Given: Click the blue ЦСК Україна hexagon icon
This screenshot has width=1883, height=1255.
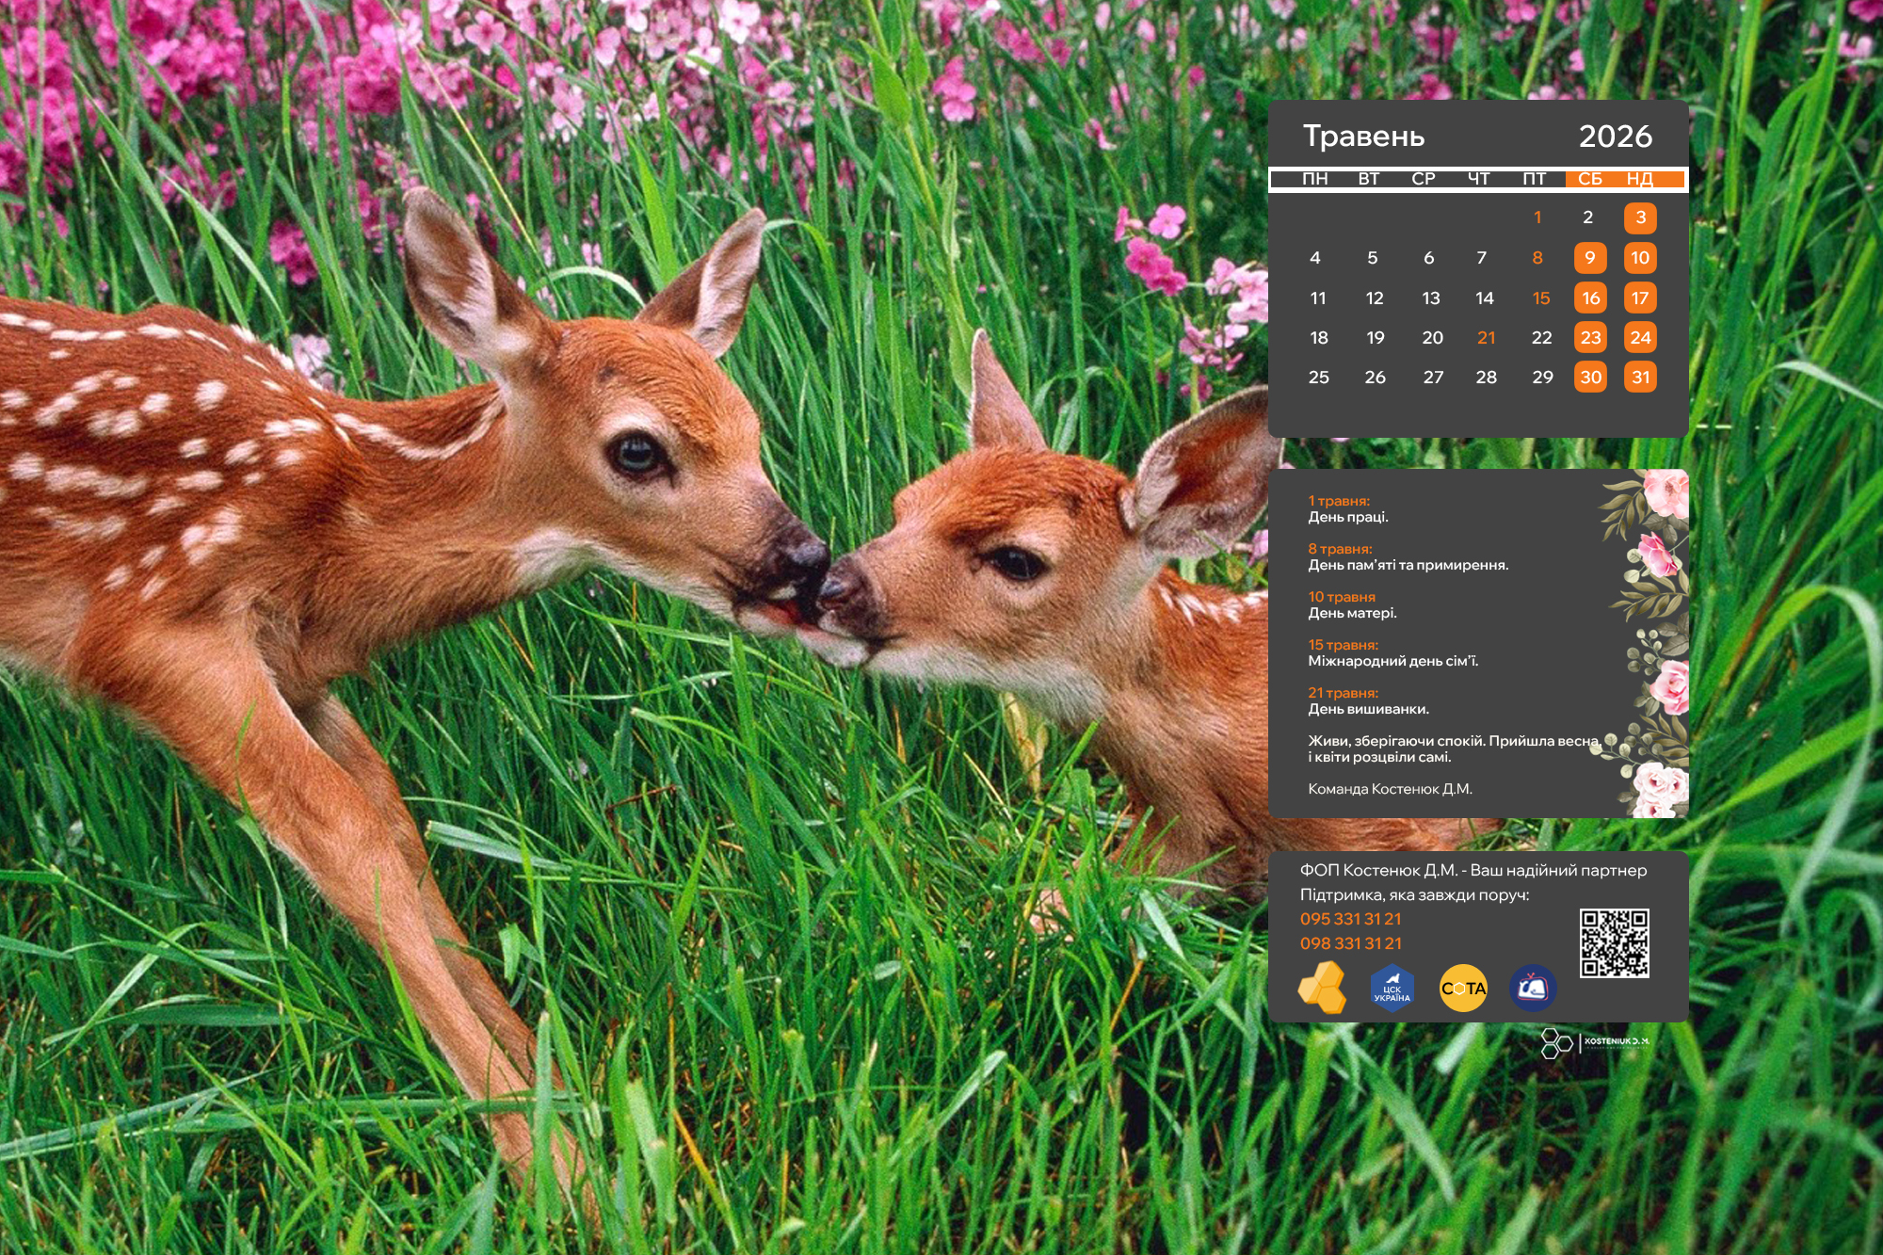Looking at the screenshot, I should tap(1392, 989).
